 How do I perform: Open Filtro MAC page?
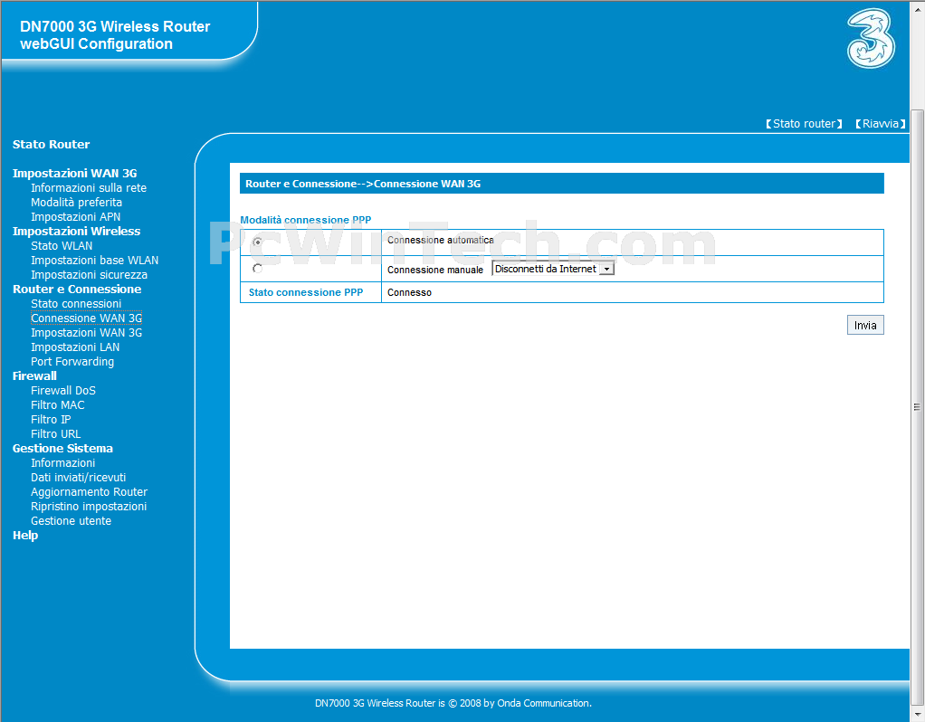pos(58,404)
